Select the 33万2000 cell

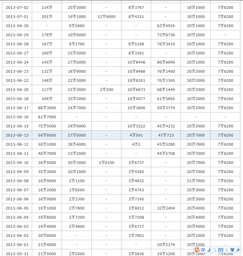77,99
